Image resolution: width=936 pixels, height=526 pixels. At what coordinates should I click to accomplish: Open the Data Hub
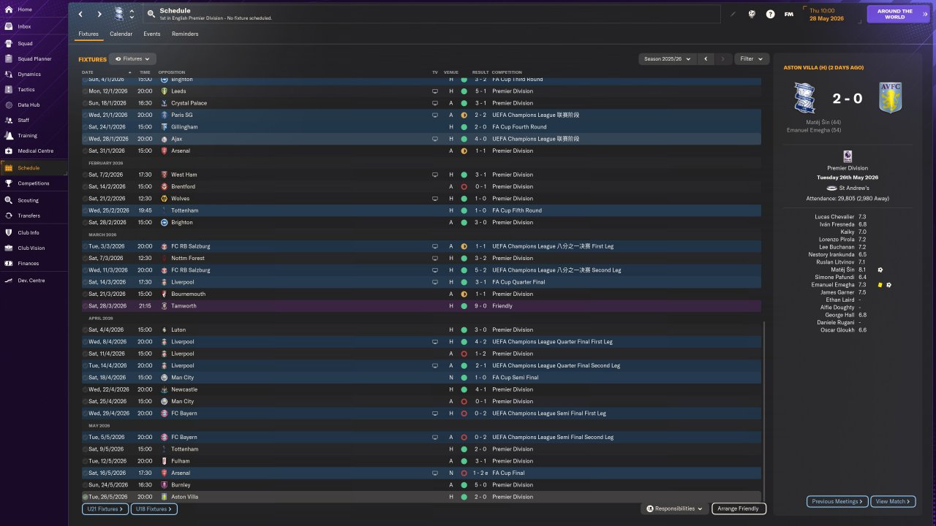pyautogui.click(x=34, y=104)
